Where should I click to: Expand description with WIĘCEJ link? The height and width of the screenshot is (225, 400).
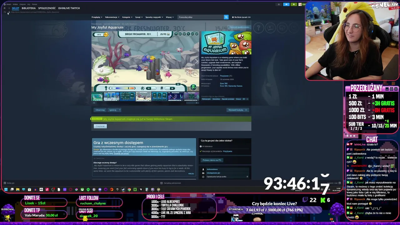(191, 174)
